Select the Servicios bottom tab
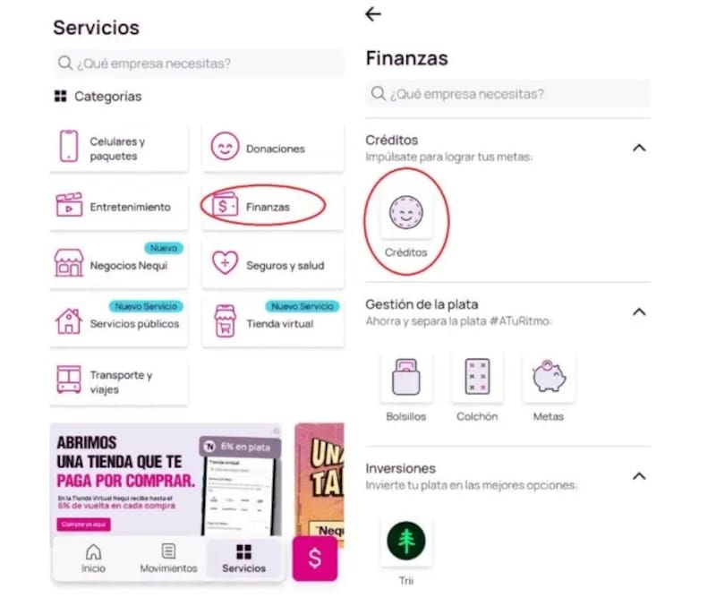Screen dimensions: 716x606 point(243,558)
